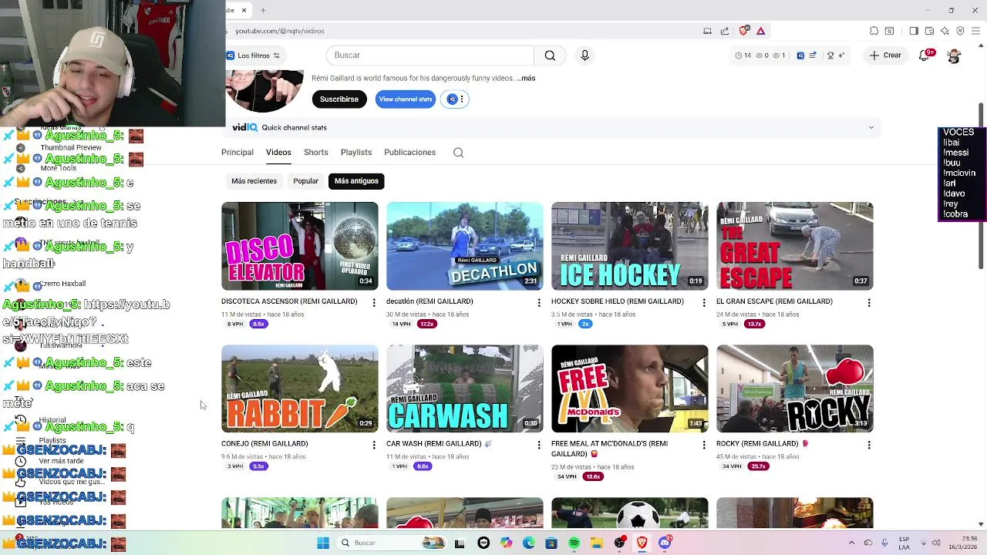Search within channel using magnifier icon

[x=458, y=153]
